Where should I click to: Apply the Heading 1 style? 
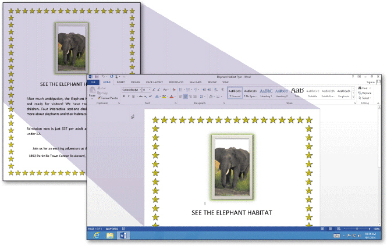(x=266, y=93)
